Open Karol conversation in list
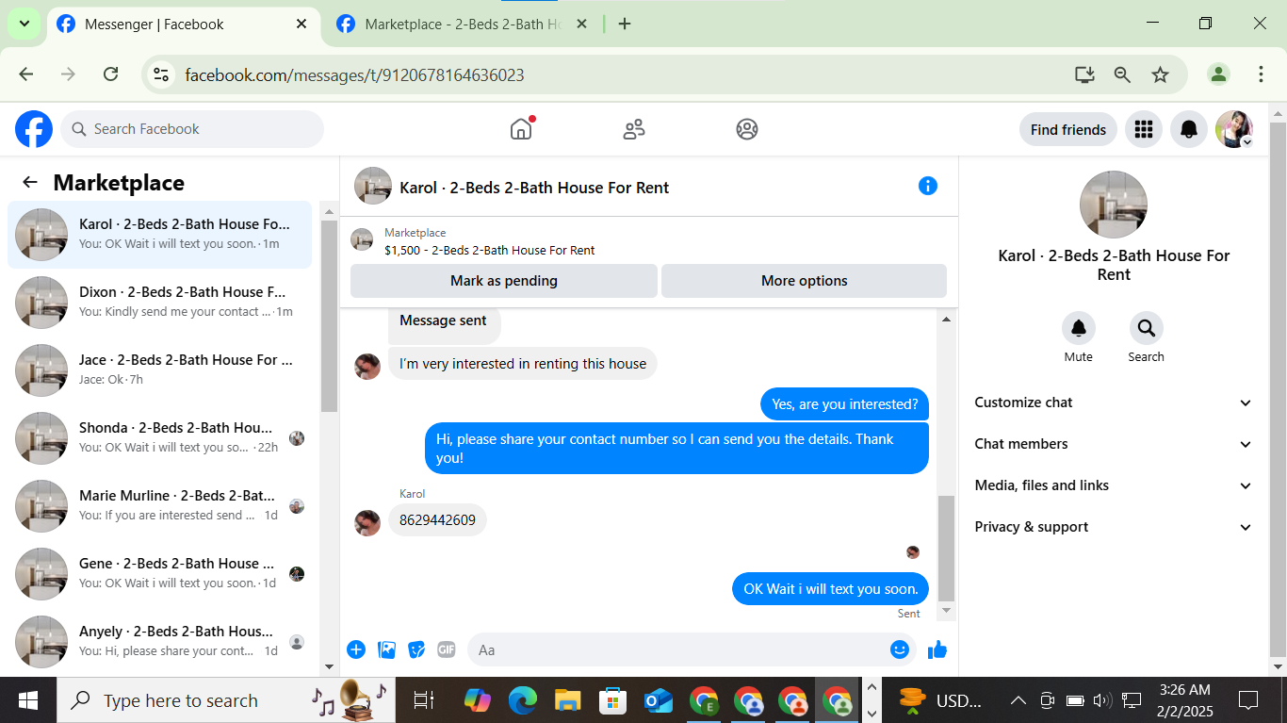 [x=160, y=234]
